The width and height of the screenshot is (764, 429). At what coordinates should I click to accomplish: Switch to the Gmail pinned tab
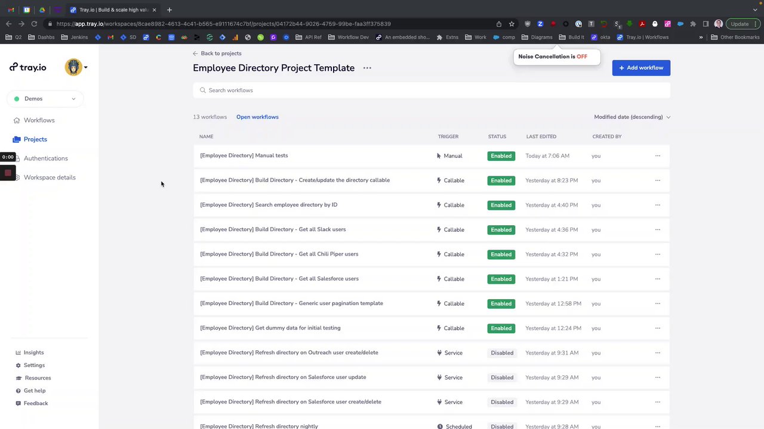11,10
